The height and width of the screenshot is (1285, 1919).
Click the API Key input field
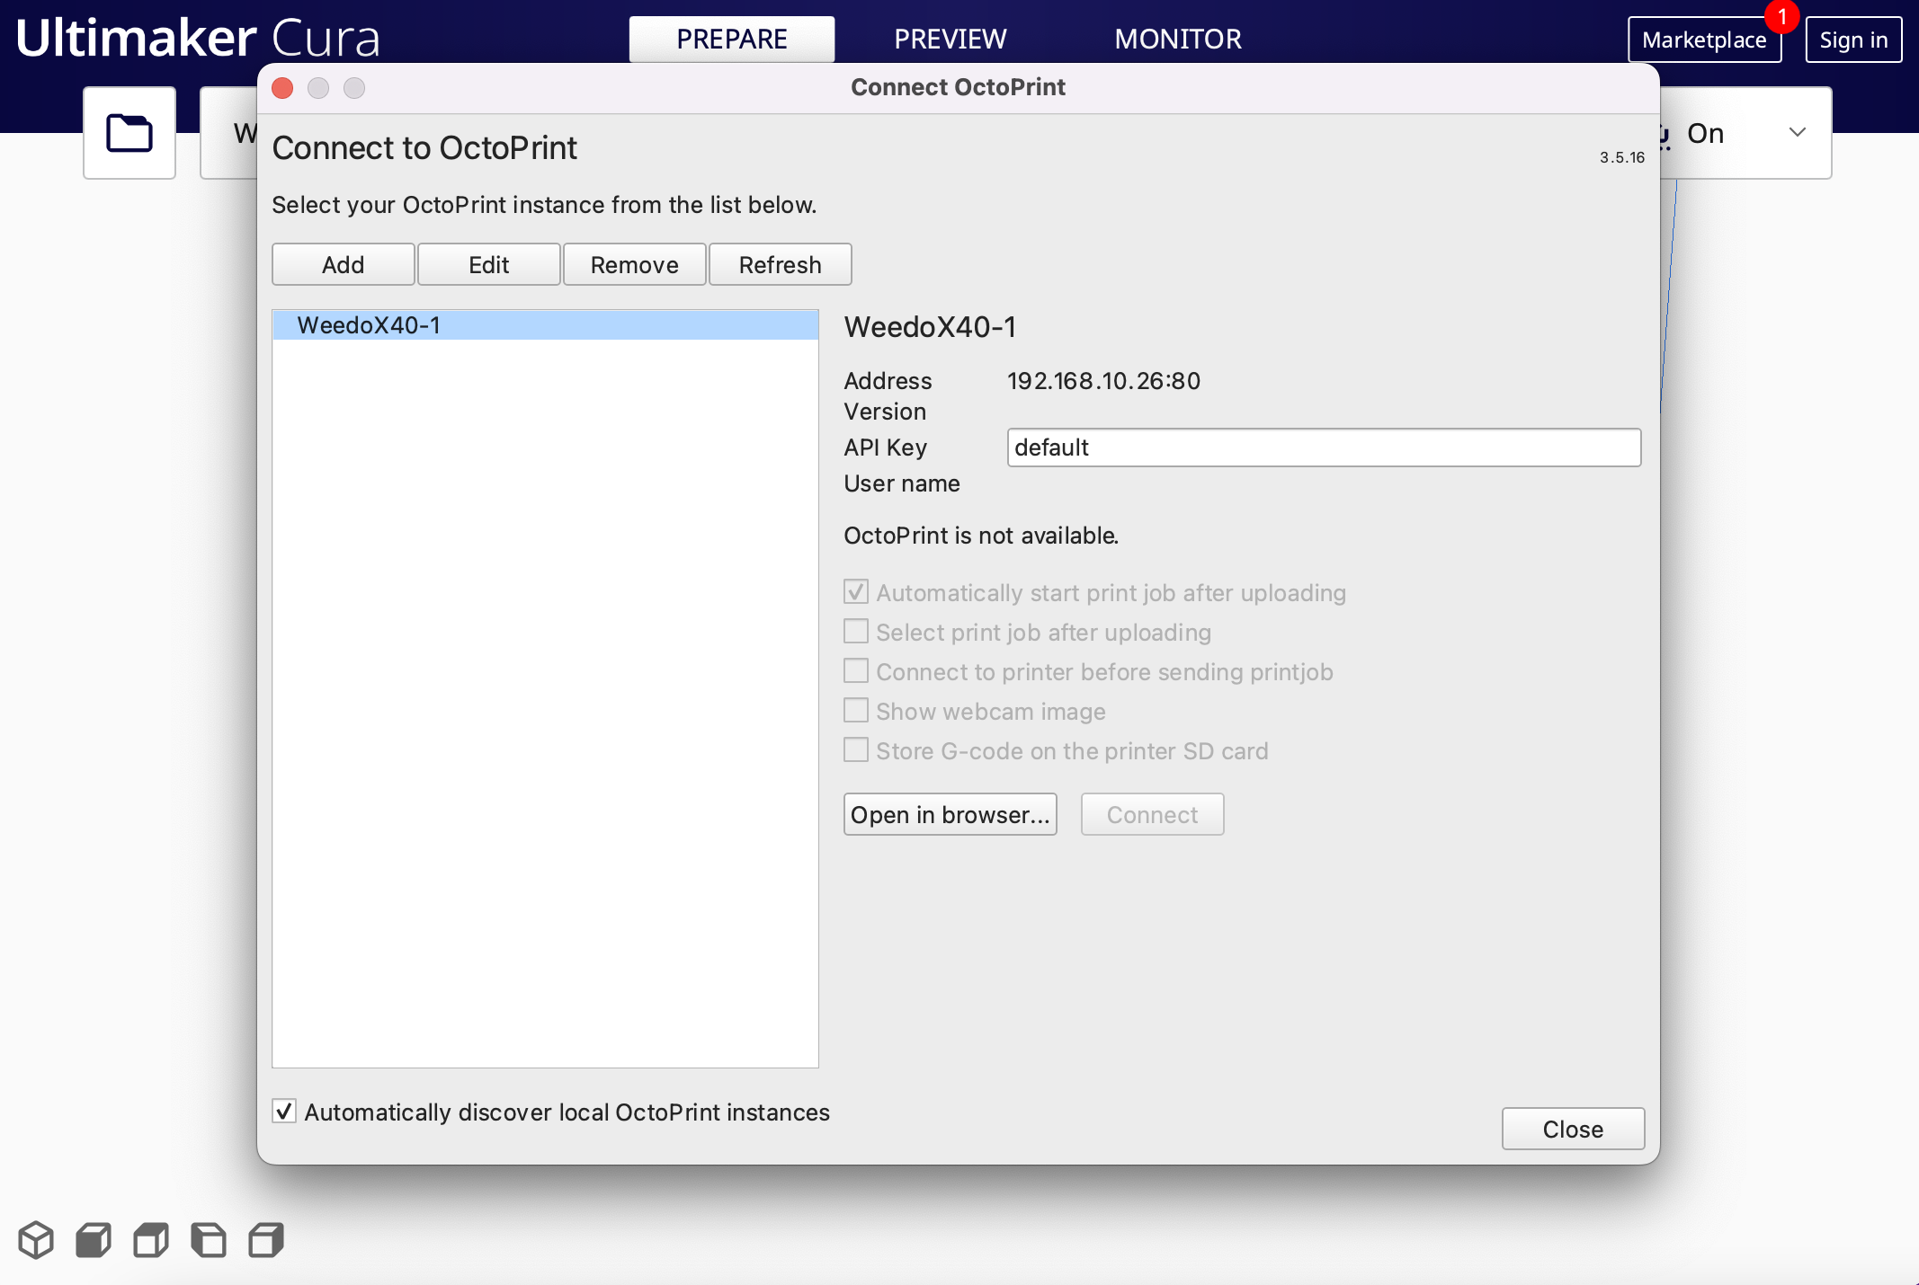(1323, 448)
